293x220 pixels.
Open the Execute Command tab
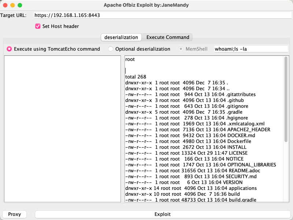coord(168,37)
